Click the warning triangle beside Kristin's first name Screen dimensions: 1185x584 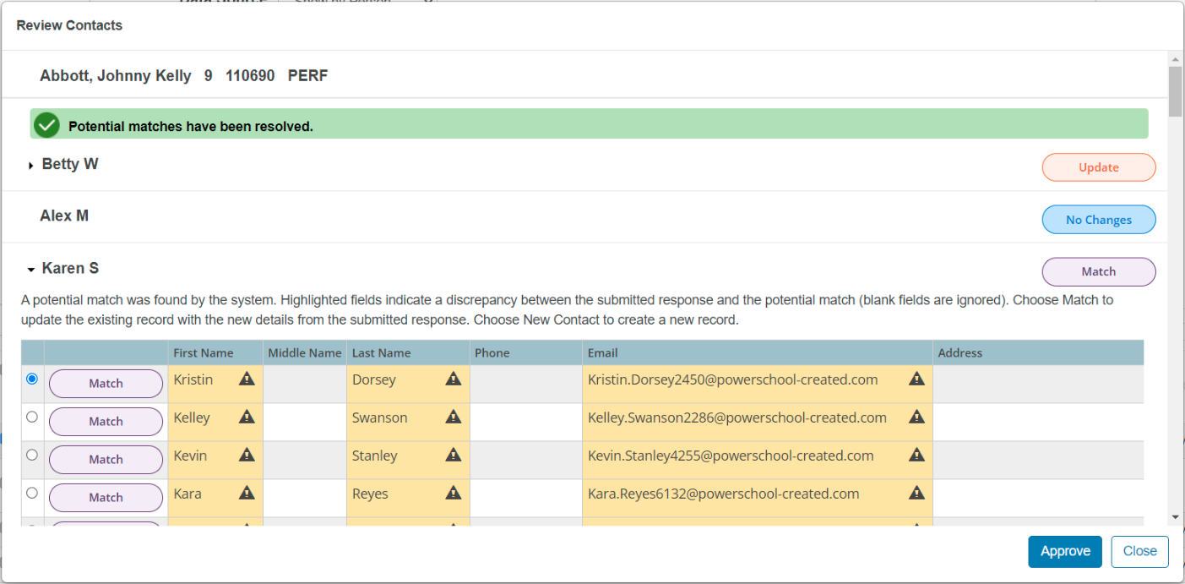(246, 379)
